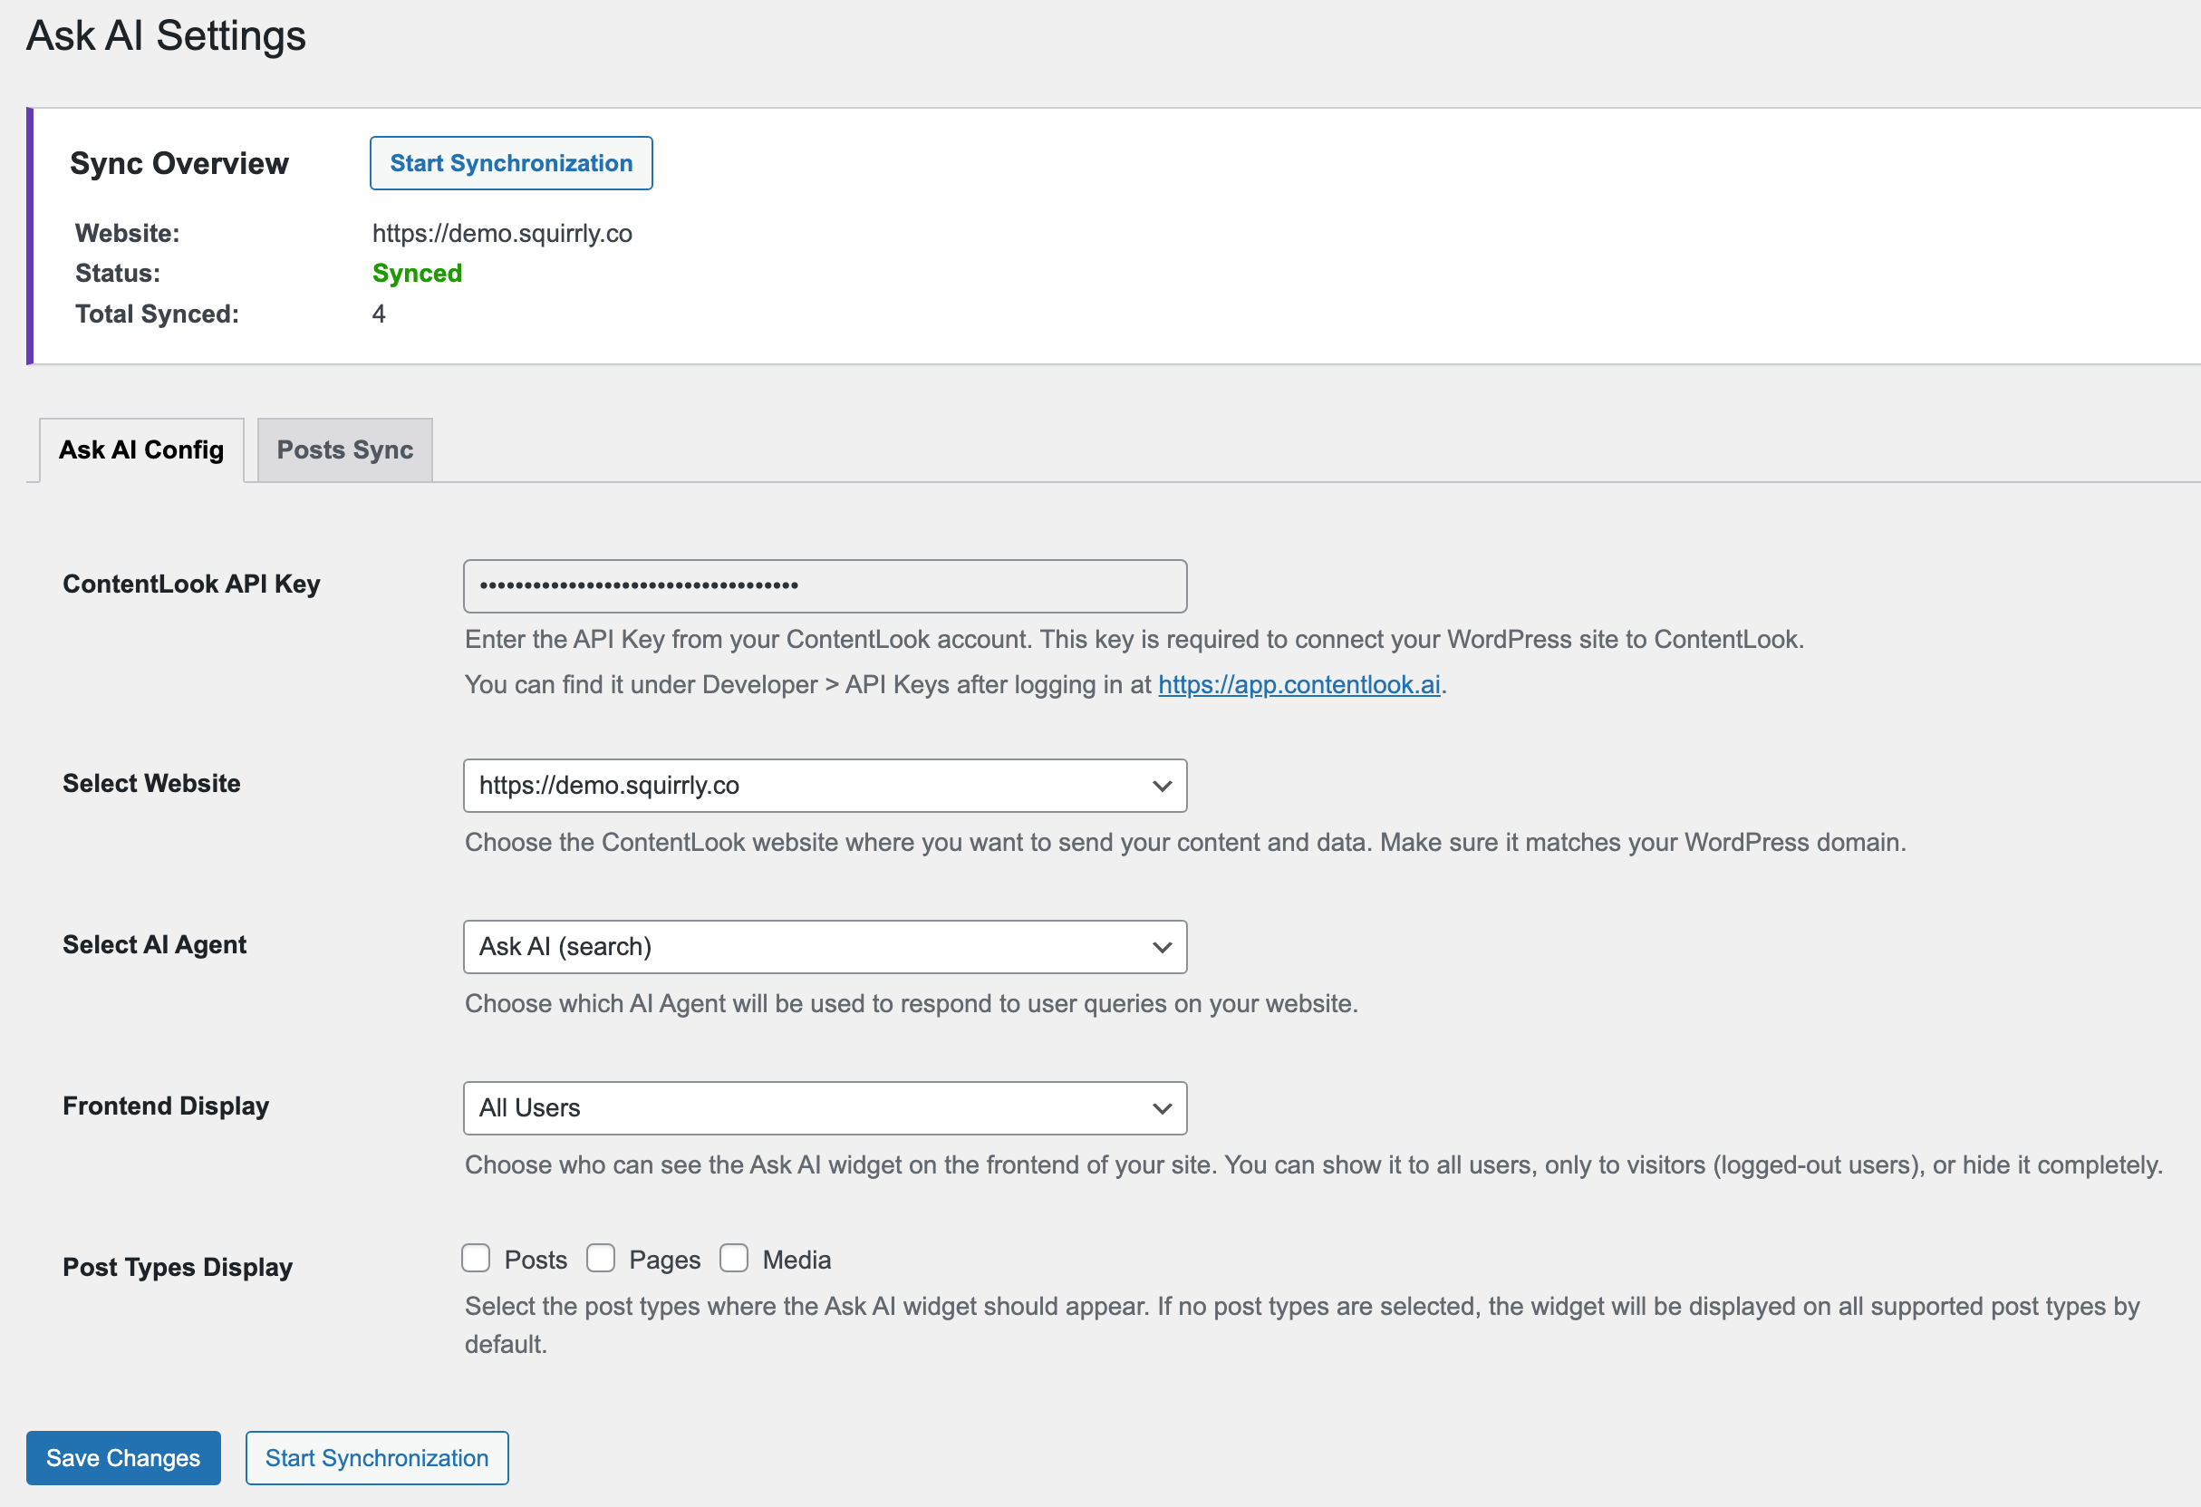Switch to the Posts Sync tab
Image resolution: width=2201 pixels, height=1507 pixels.
(344, 449)
